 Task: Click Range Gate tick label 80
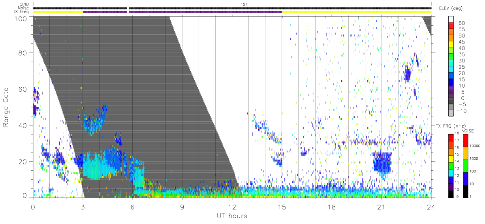[23, 53]
